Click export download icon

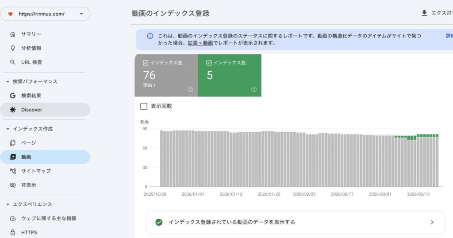(x=424, y=13)
